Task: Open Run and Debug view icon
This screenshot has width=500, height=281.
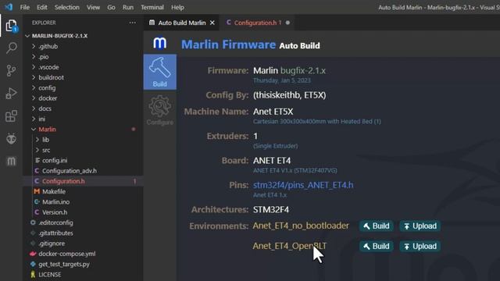Action: [x=12, y=94]
